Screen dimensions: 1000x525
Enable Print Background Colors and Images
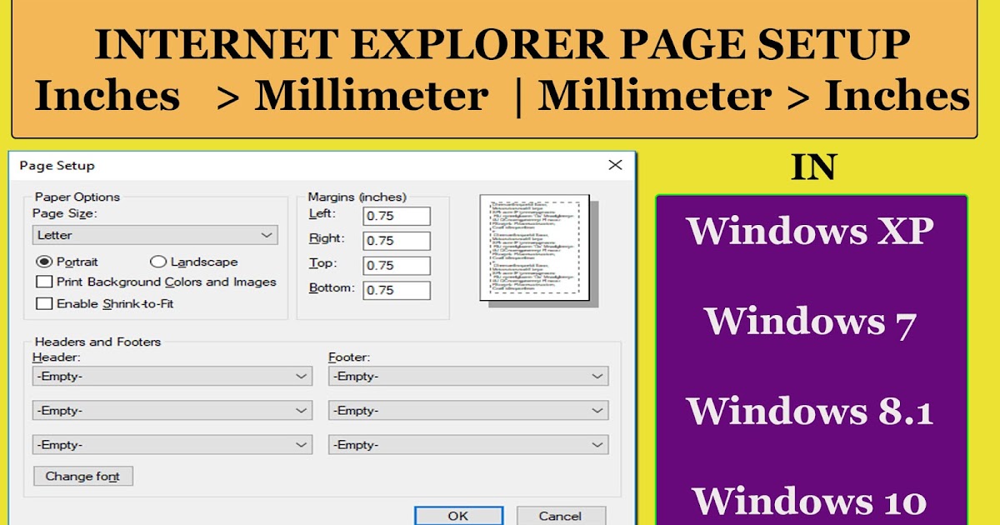click(x=42, y=282)
